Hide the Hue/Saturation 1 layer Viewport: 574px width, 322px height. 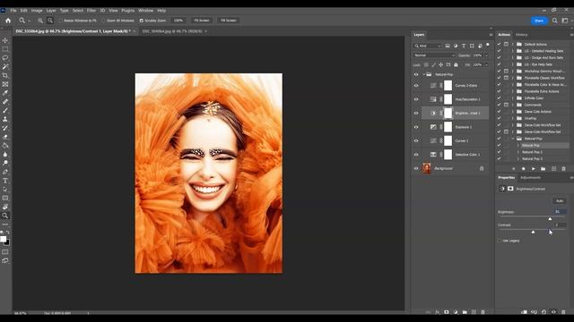click(416, 99)
